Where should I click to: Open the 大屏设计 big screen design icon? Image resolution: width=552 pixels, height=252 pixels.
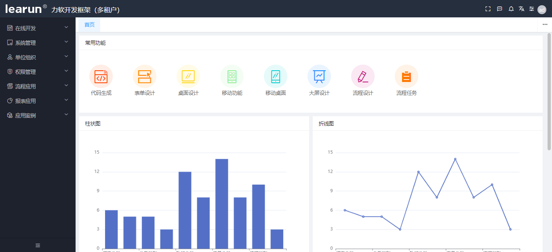click(x=319, y=76)
